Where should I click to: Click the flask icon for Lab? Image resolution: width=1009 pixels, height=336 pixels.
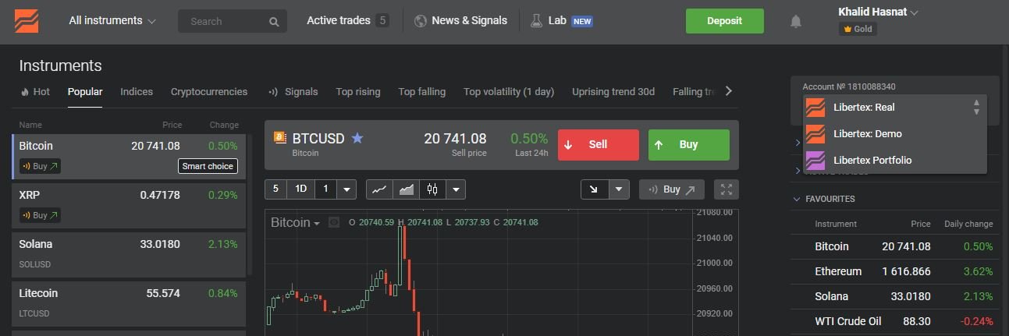tap(536, 21)
